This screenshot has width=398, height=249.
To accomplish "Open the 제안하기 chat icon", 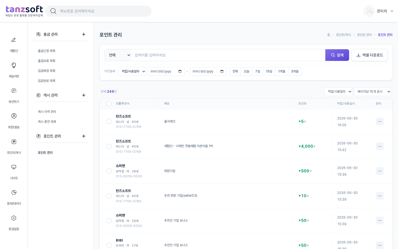I will 14,91.
